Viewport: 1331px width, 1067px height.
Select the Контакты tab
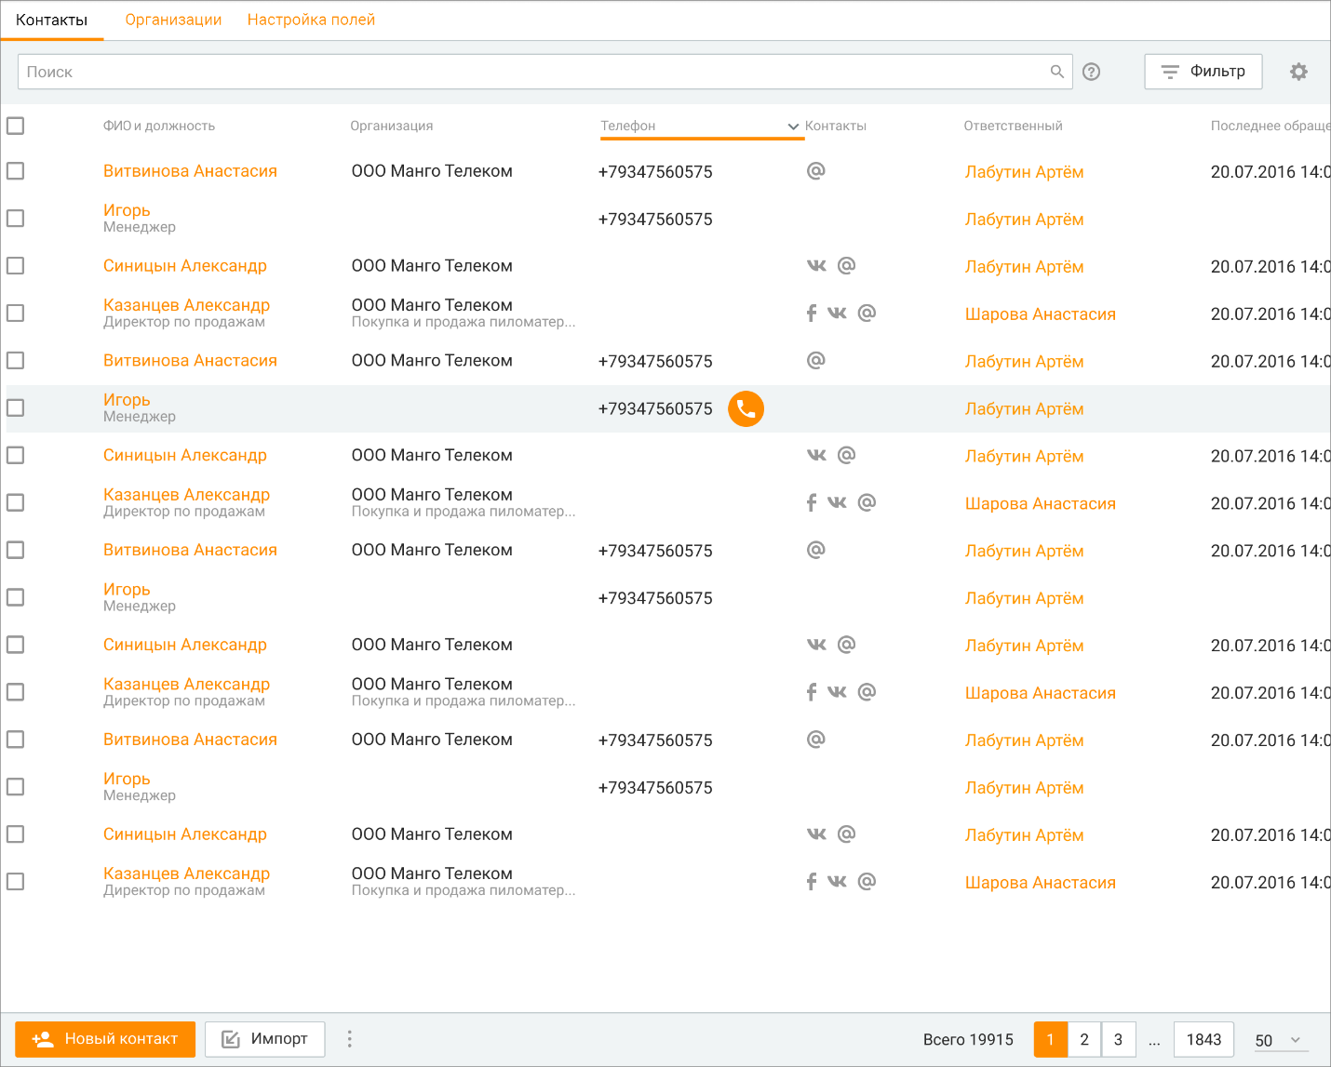[51, 20]
